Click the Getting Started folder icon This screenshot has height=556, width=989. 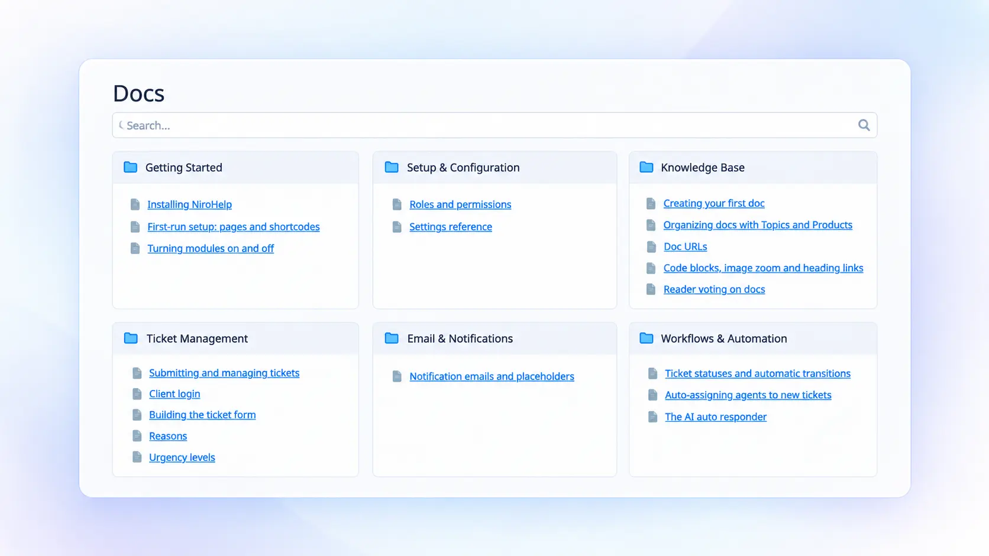click(131, 167)
